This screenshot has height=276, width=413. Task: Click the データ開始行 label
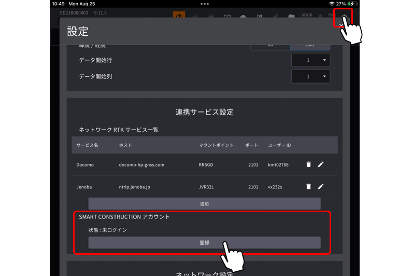pos(95,60)
